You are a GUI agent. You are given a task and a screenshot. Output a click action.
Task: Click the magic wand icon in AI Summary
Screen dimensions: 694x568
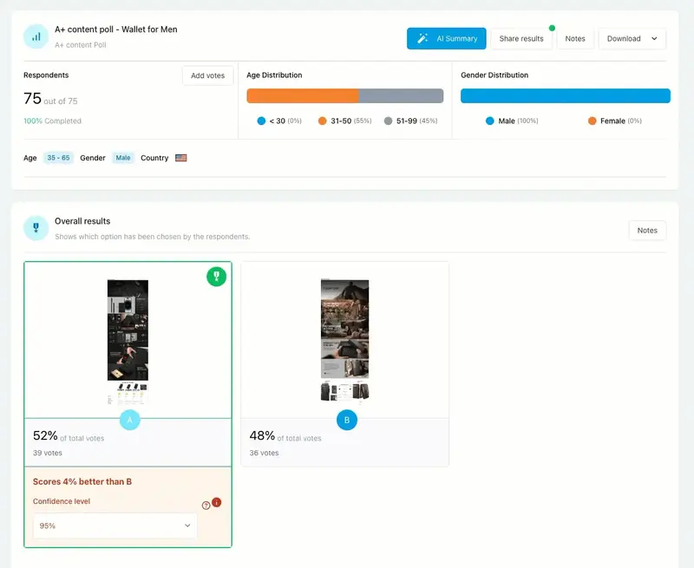pyautogui.click(x=422, y=38)
